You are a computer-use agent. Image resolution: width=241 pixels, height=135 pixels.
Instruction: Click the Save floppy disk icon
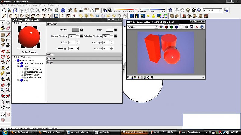click(15, 10)
